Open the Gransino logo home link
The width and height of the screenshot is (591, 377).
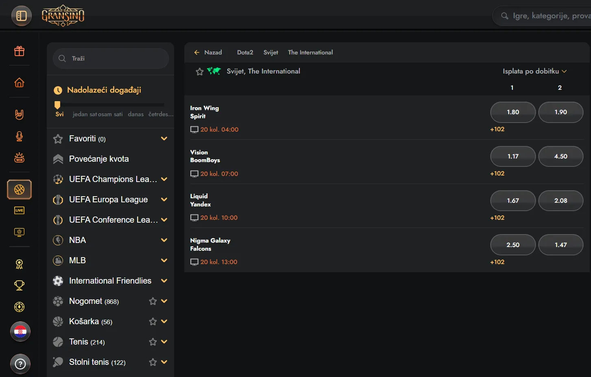(x=63, y=16)
